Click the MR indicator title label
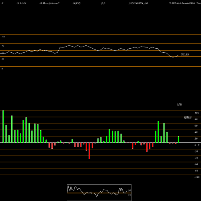Image resolution: width=201 pixels, height=201 pixels. pyautogui.click(x=179, y=105)
